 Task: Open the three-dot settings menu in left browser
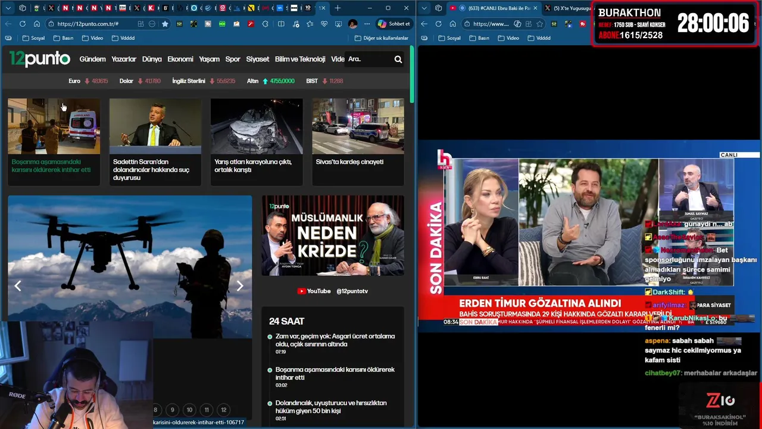pos(366,24)
